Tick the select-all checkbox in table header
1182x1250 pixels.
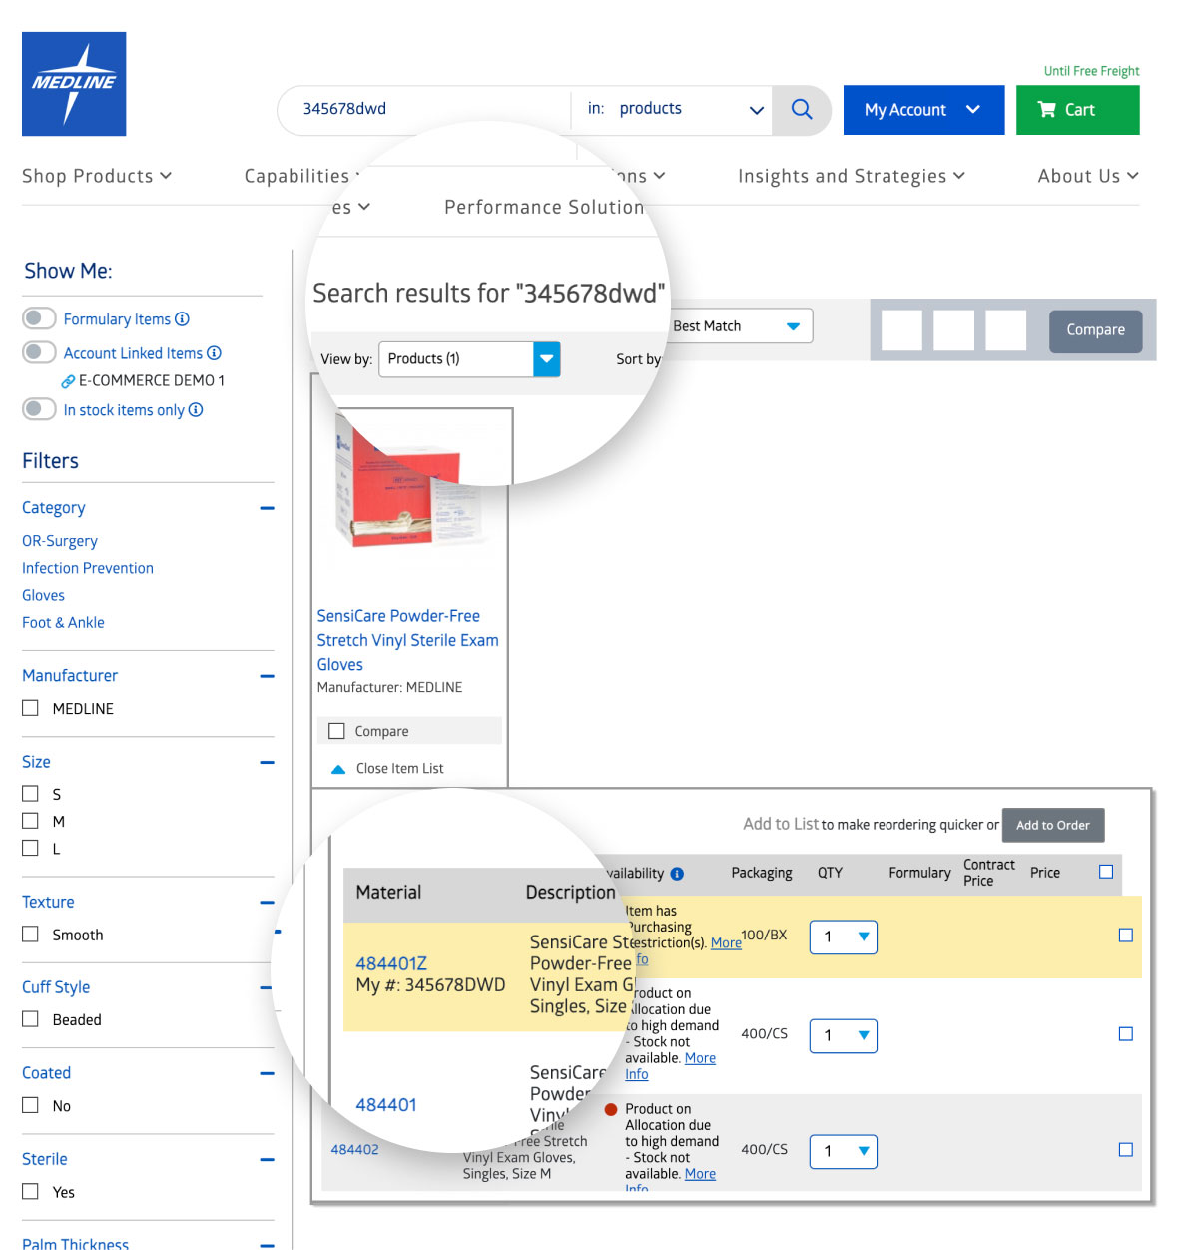pyautogui.click(x=1106, y=872)
